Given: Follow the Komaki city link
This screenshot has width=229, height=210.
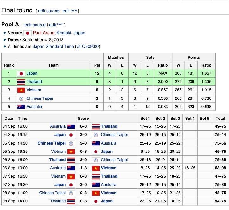Looking at the screenshot, I should point(64,33).
